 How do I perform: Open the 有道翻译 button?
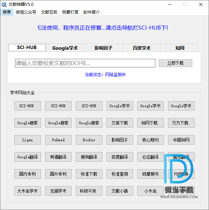point(58,157)
